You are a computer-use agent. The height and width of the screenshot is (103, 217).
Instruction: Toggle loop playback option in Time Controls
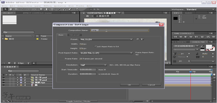208,37
